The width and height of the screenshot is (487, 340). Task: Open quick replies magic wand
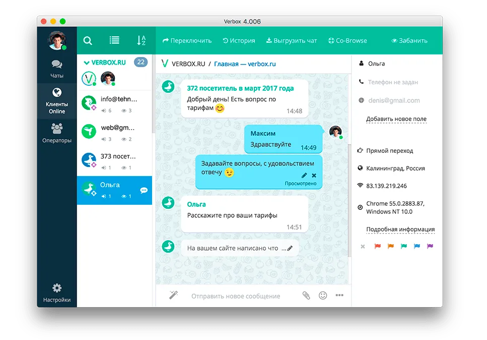tap(173, 295)
